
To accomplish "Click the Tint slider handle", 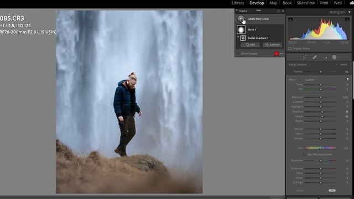I will [321, 90].
